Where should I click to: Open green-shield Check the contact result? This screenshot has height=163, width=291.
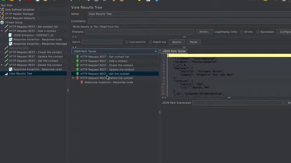[x=106, y=65]
